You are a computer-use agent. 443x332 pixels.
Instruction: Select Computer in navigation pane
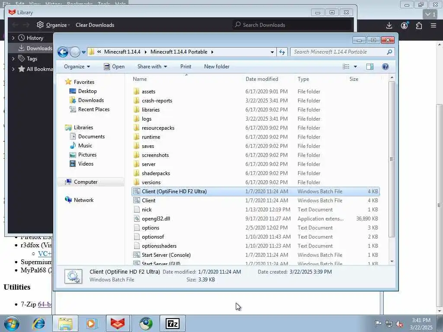click(x=86, y=182)
